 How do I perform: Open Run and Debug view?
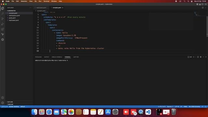pyautogui.click(x=3, y=24)
